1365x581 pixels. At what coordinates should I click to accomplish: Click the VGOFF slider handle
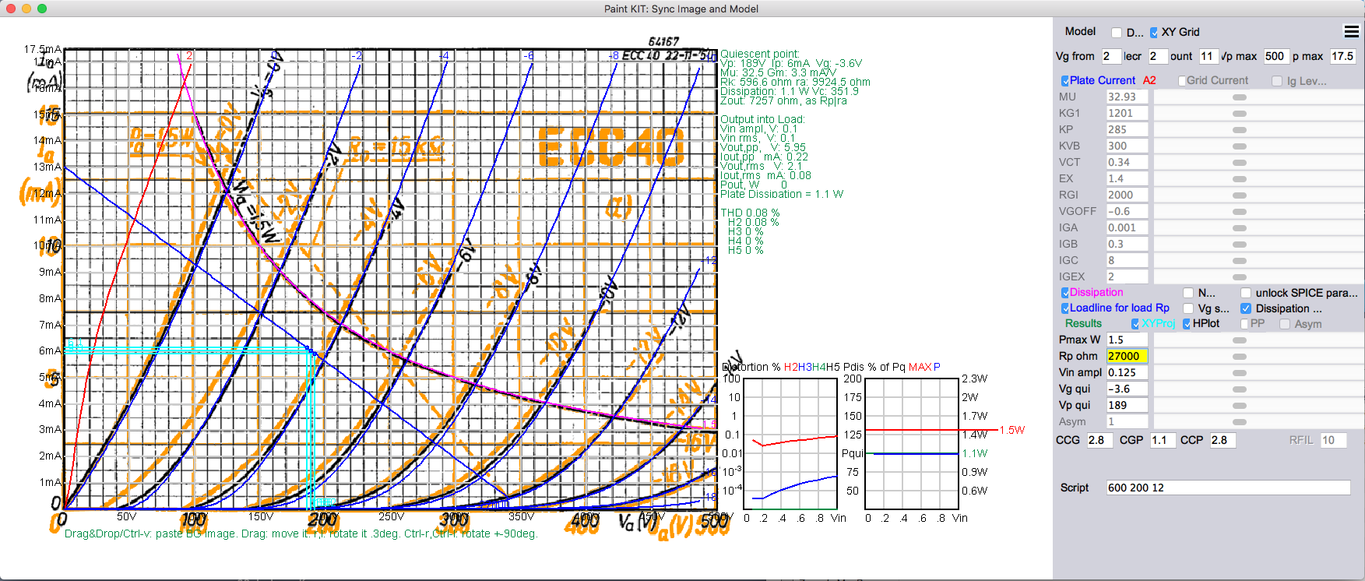(1240, 212)
